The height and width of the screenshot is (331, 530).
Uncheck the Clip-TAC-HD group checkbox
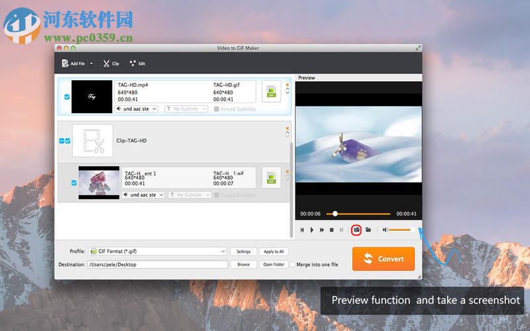pyautogui.click(x=68, y=141)
